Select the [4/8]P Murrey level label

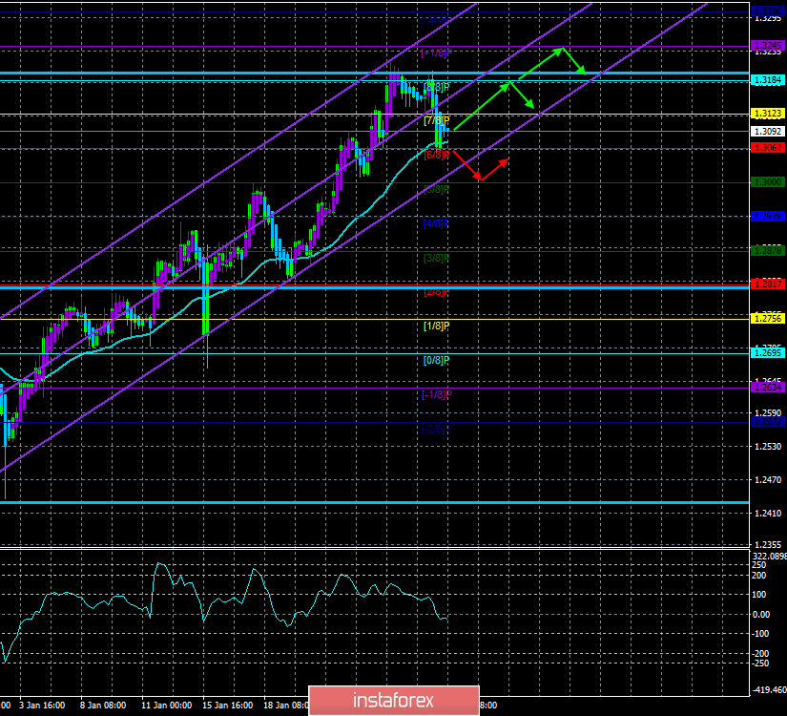pyautogui.click(x=436, y=223)
